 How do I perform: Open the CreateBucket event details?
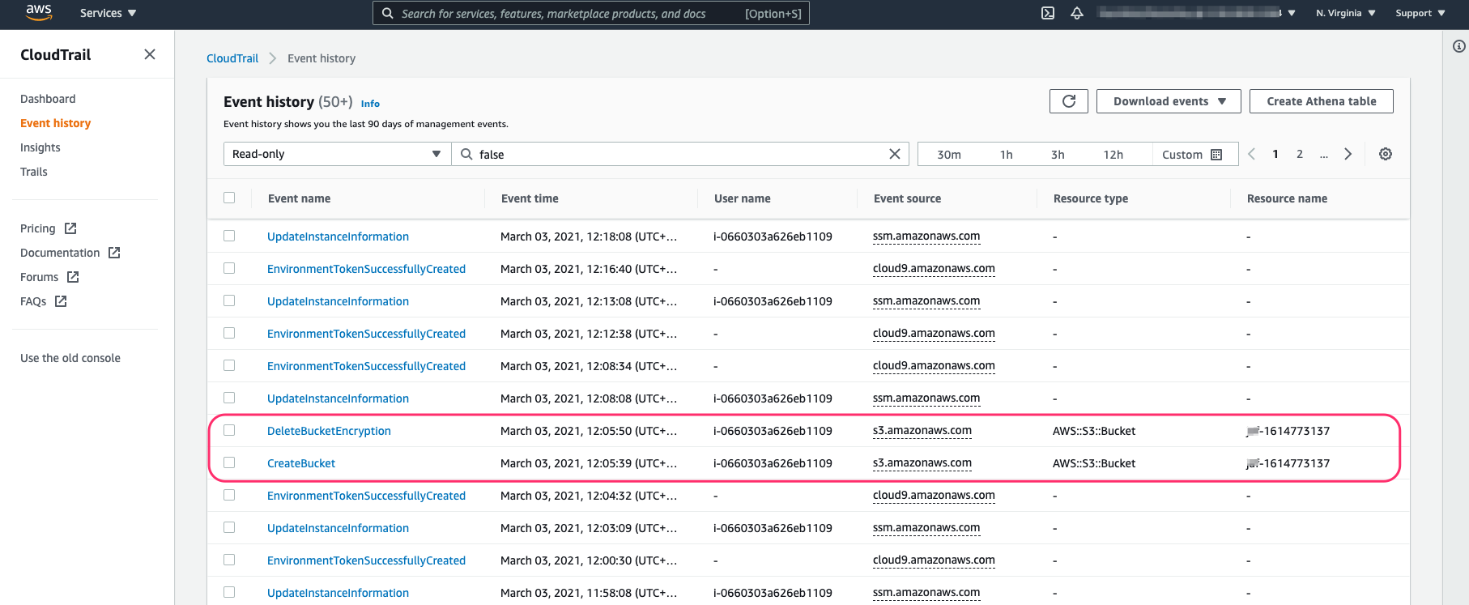pos(301,463)
